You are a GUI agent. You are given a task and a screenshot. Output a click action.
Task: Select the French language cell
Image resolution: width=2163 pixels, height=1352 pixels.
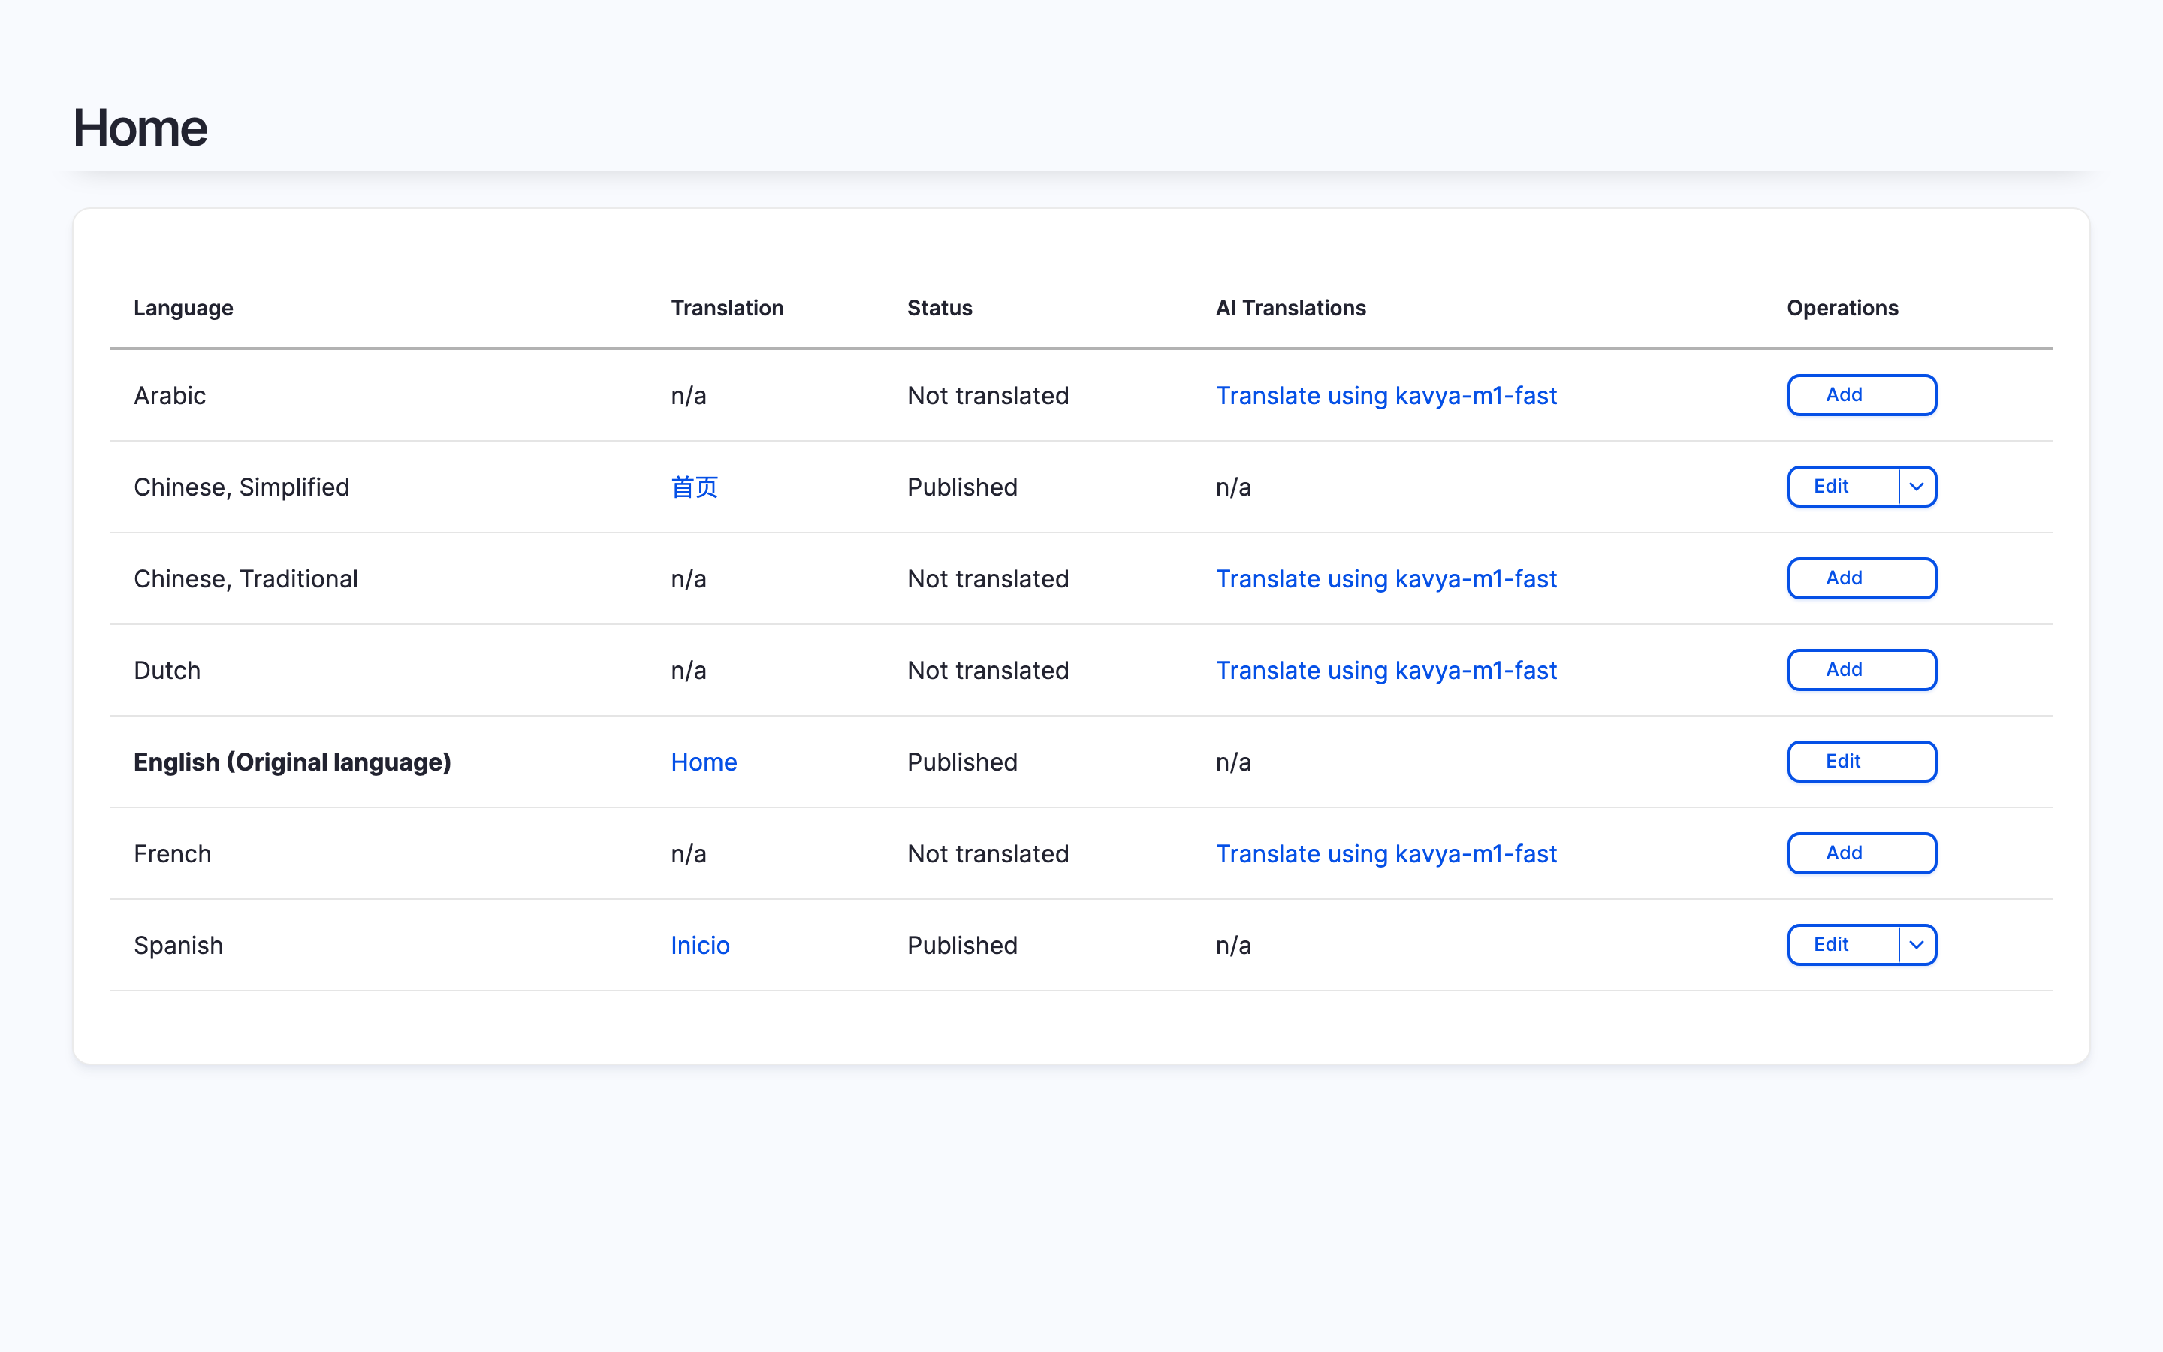173,854
